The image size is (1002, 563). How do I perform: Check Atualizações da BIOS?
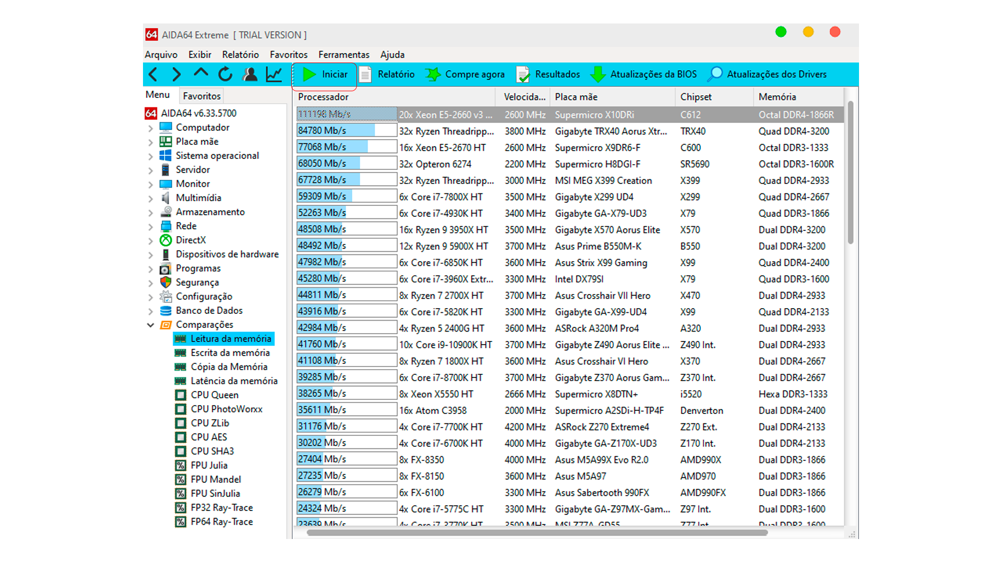pos(643,75)
